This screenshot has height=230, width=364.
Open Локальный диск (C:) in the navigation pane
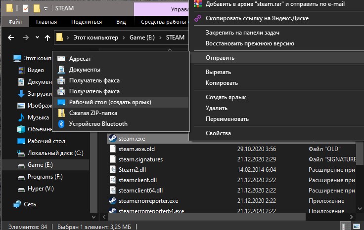tap(50, 153)
